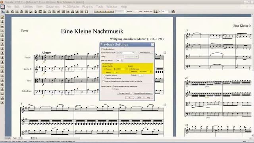Click the Page number field at bottom
254x143 pixels.
[26, 138]
